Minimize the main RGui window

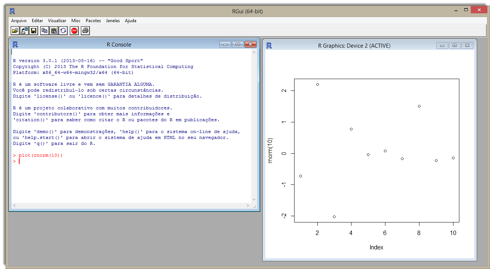pos(456,10)
